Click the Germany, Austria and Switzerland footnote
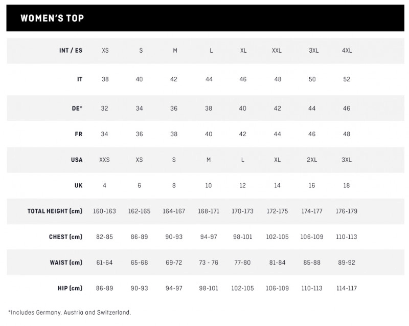 click(70, 312)
